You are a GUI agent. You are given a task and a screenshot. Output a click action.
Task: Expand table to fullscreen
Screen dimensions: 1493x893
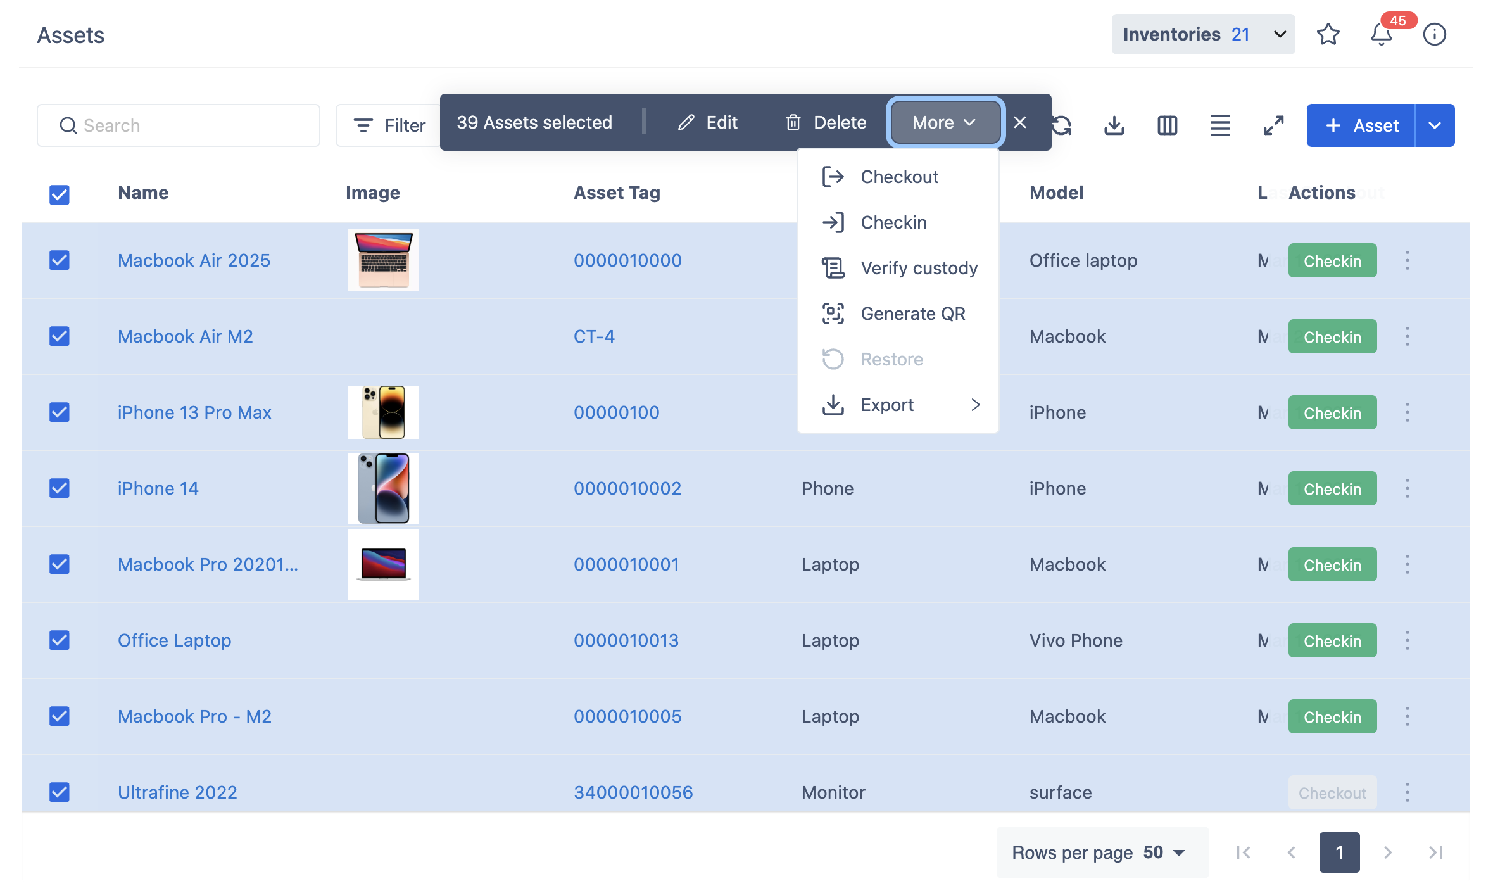point(1273,125)
